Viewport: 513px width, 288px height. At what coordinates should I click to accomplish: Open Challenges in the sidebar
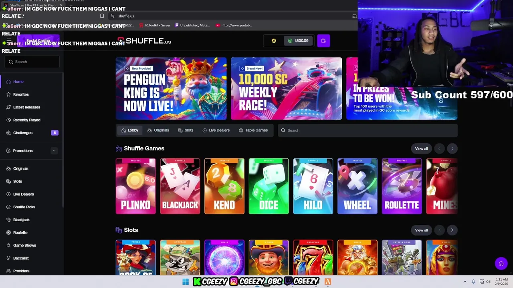pos(32,133)
